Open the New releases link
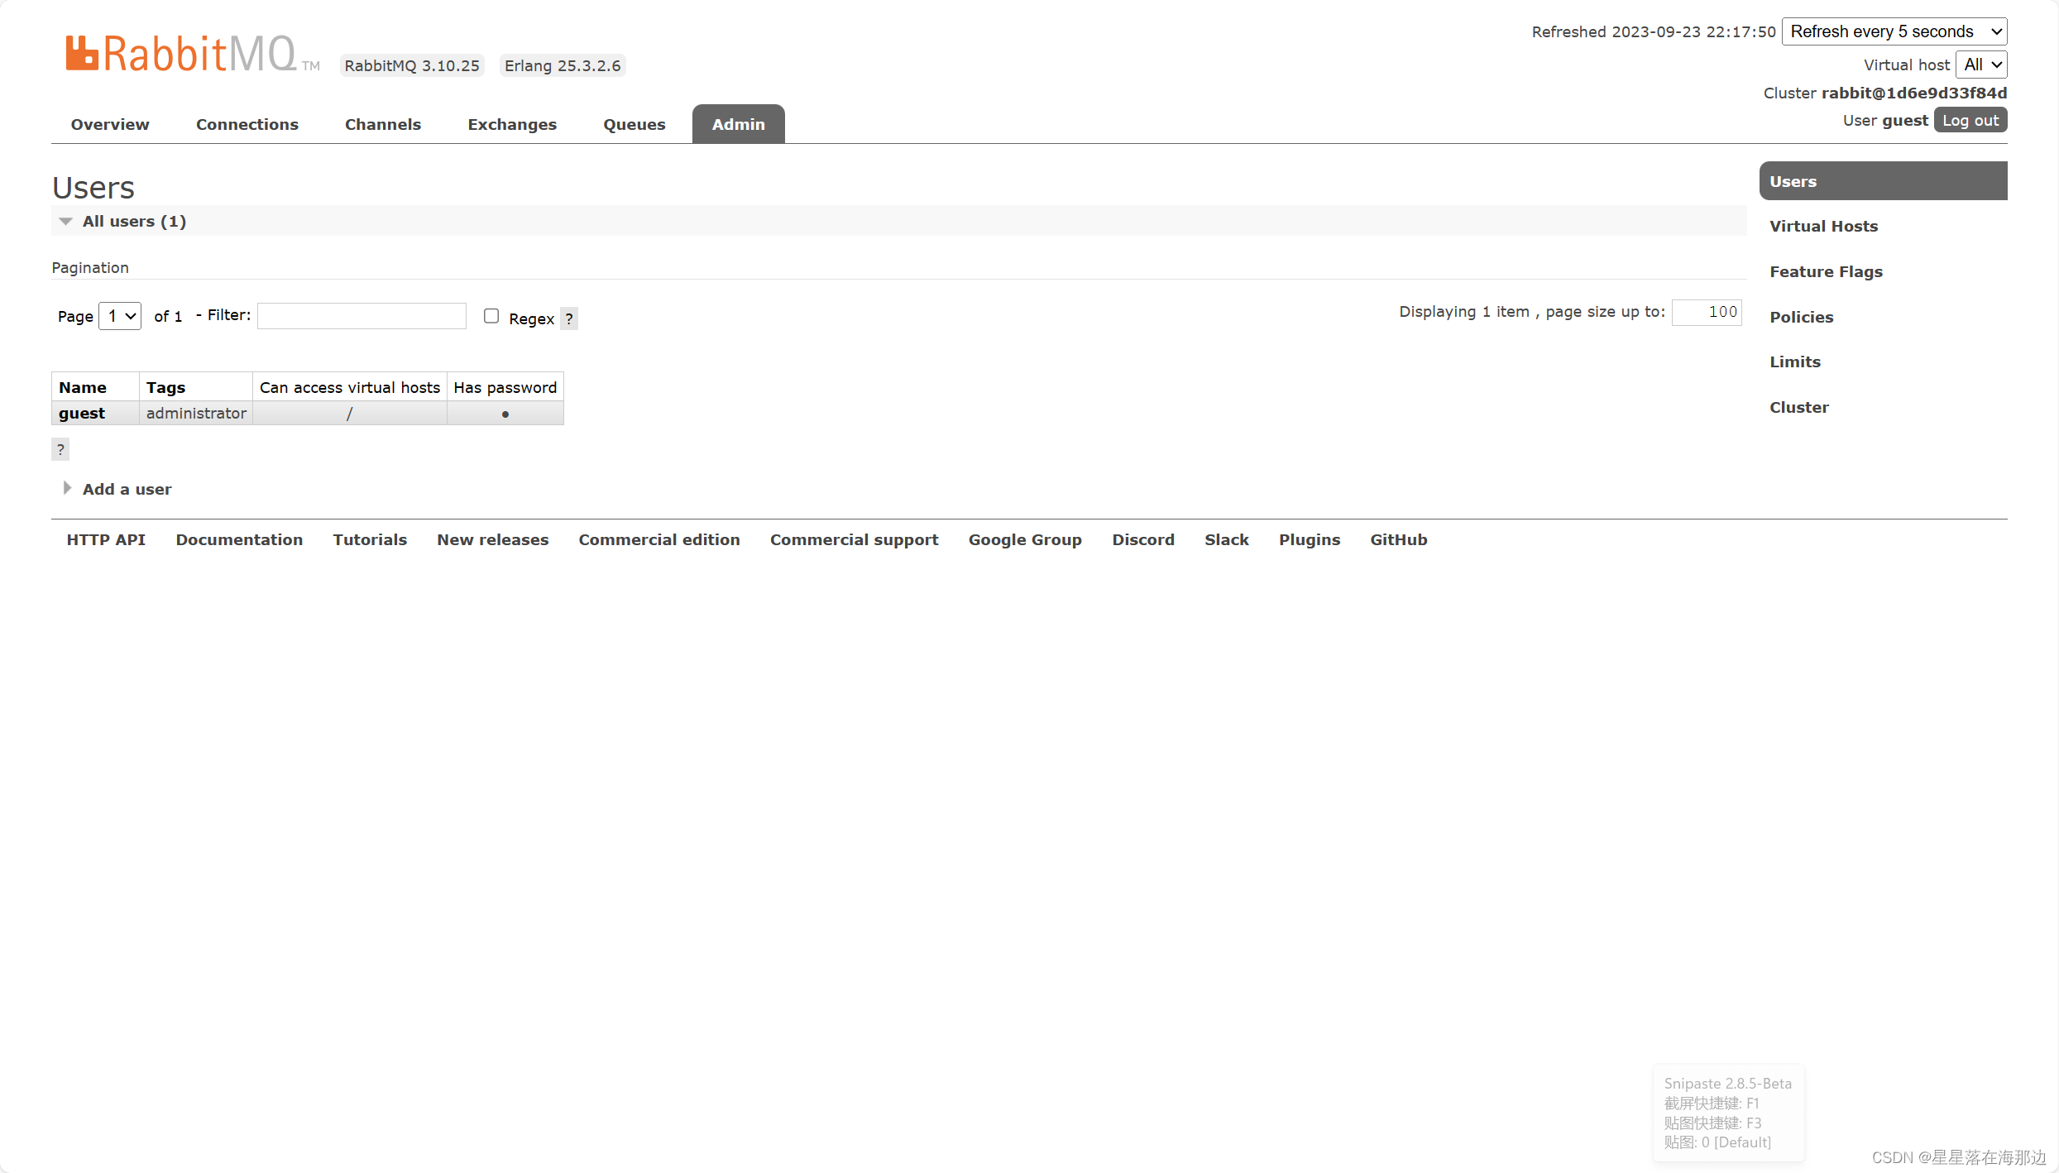2059x1173 pixels. (x=493, y=539)
